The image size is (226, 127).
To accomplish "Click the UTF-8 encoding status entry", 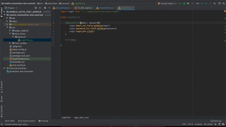I will click(x=190, y=124).
